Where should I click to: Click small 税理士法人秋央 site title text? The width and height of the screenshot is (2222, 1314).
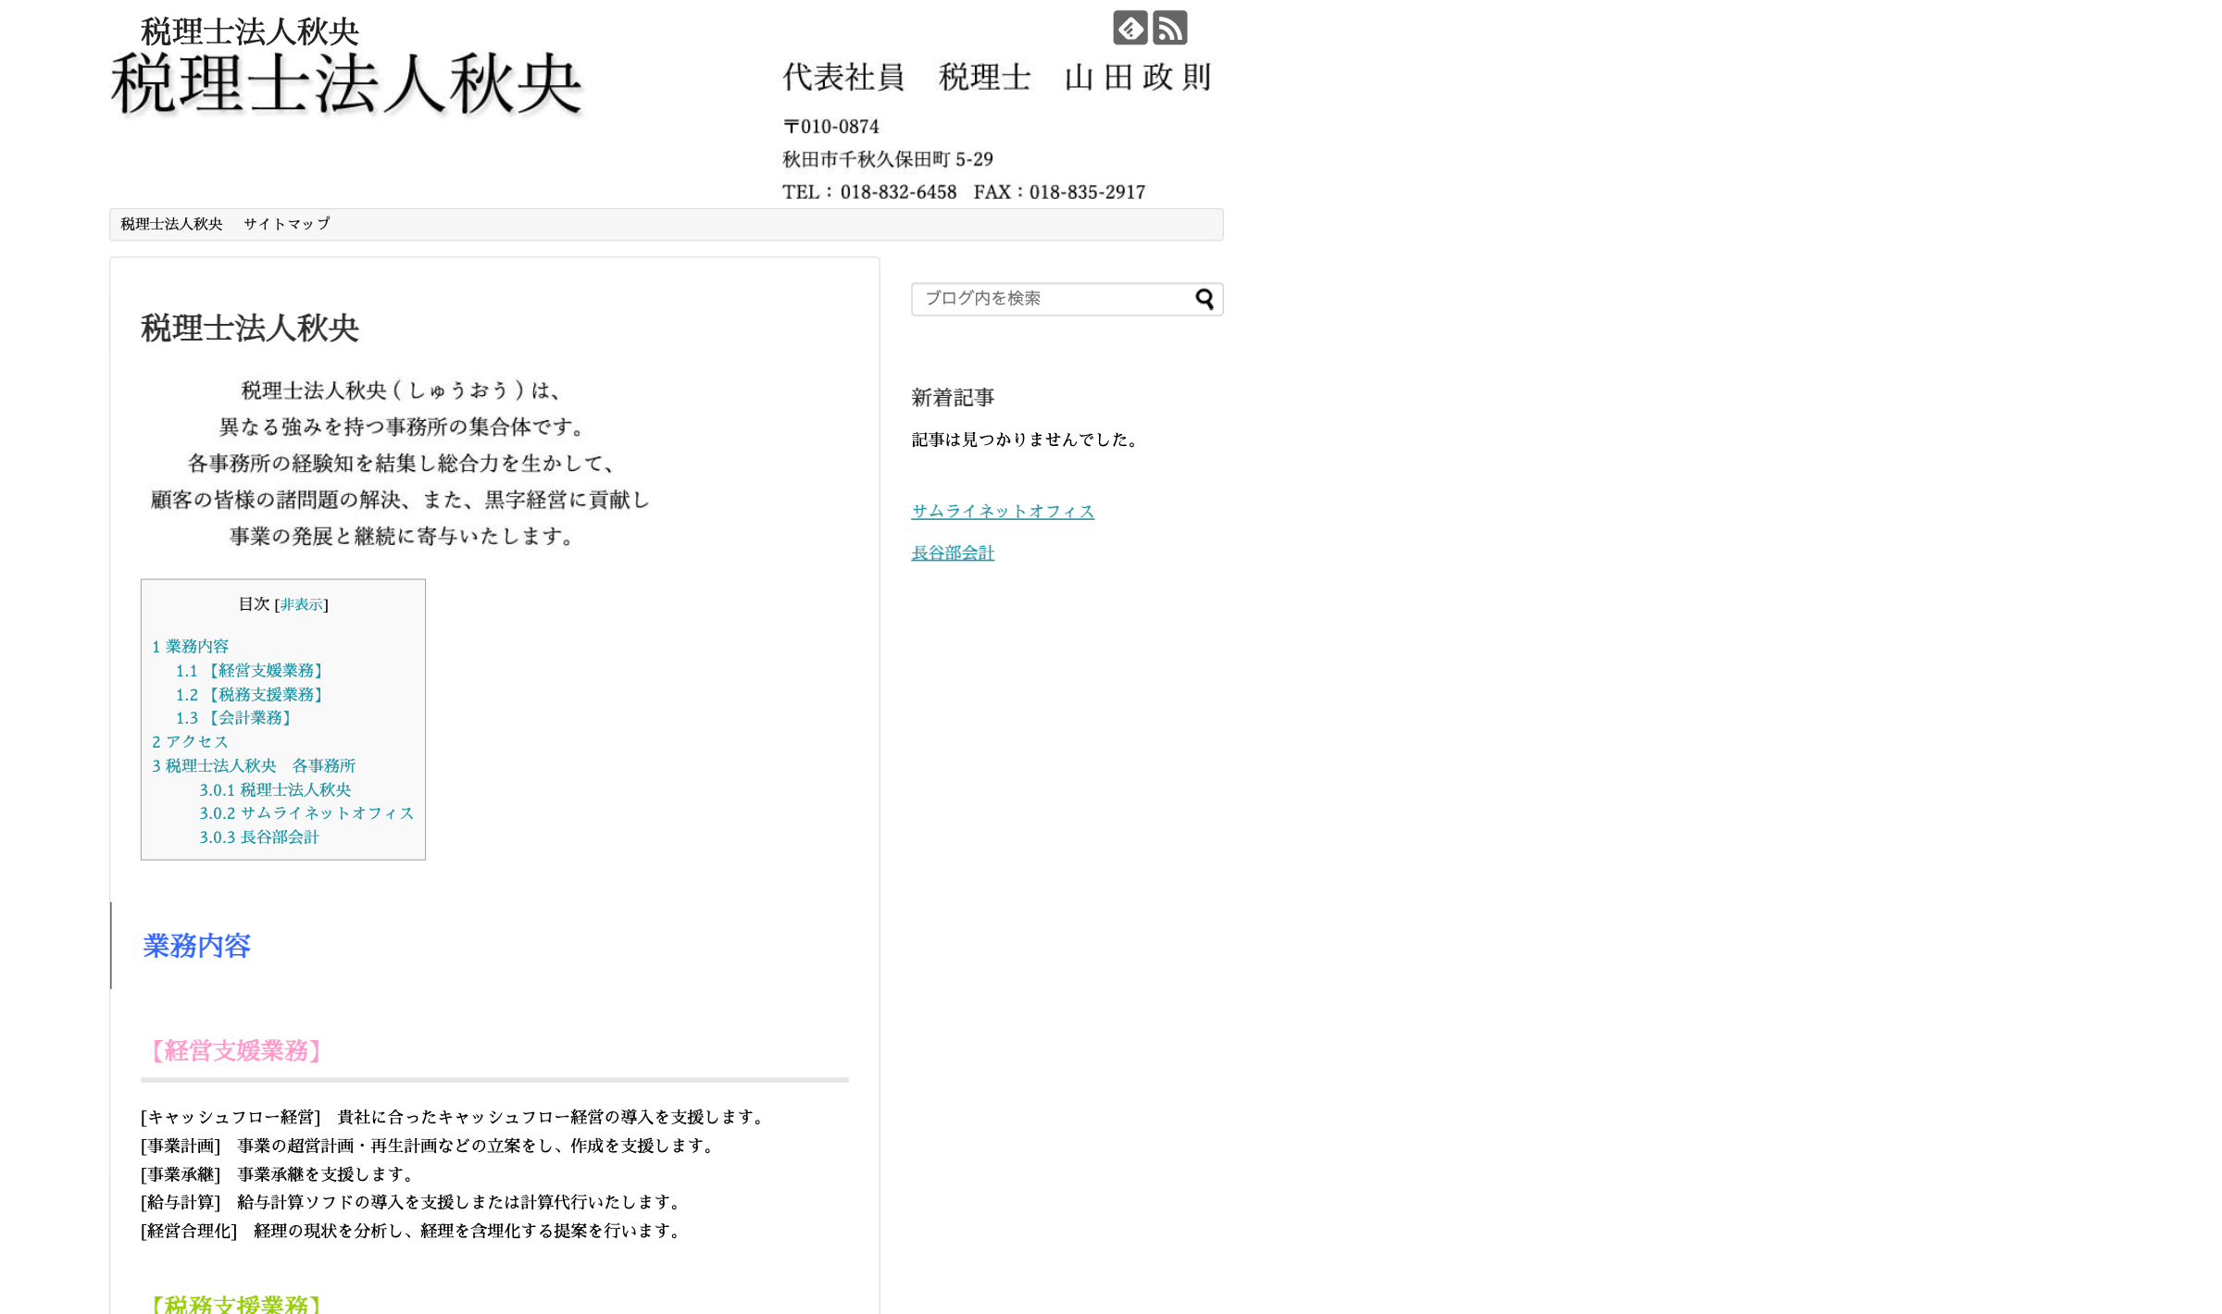click(249, 31)
